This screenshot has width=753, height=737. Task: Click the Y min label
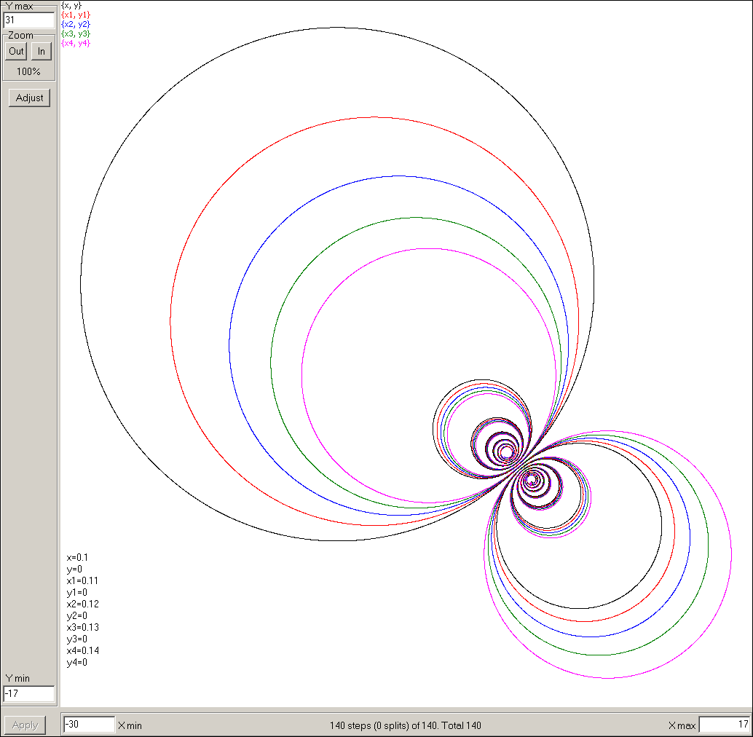[x=17, y=679]
